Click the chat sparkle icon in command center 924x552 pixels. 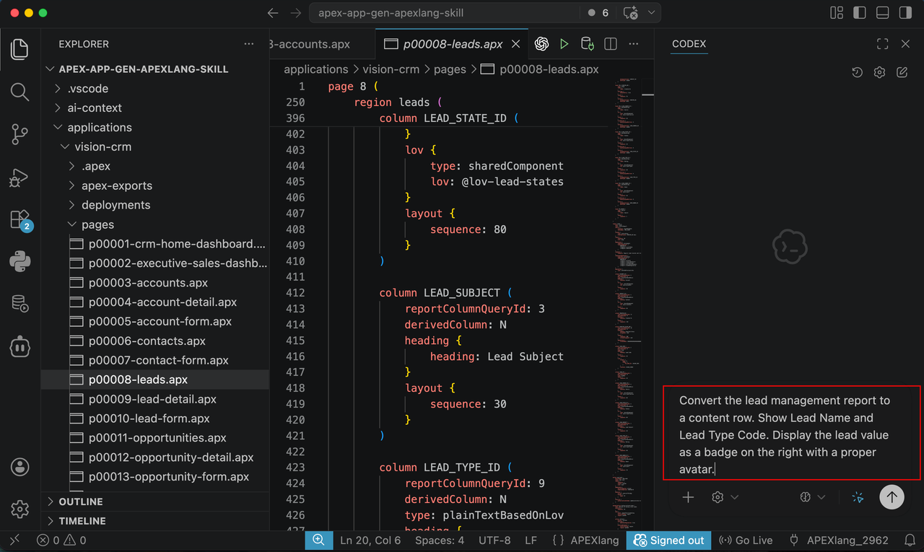tap(631, 13)
